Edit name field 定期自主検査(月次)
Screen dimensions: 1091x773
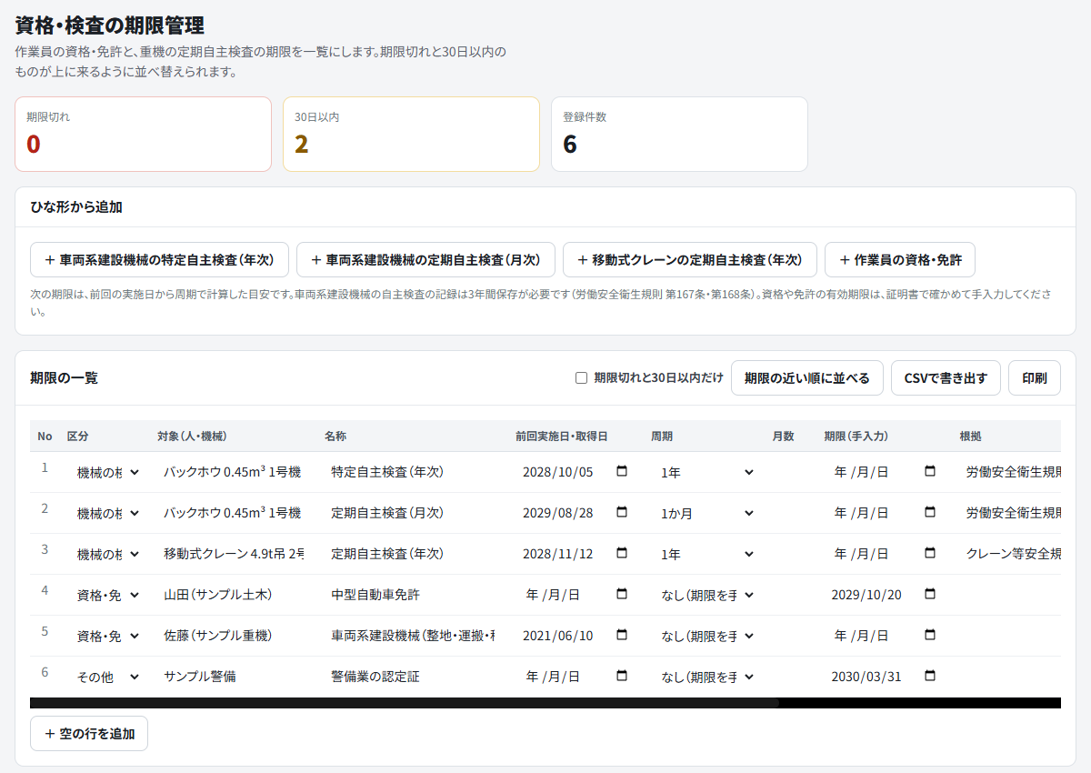414,513
